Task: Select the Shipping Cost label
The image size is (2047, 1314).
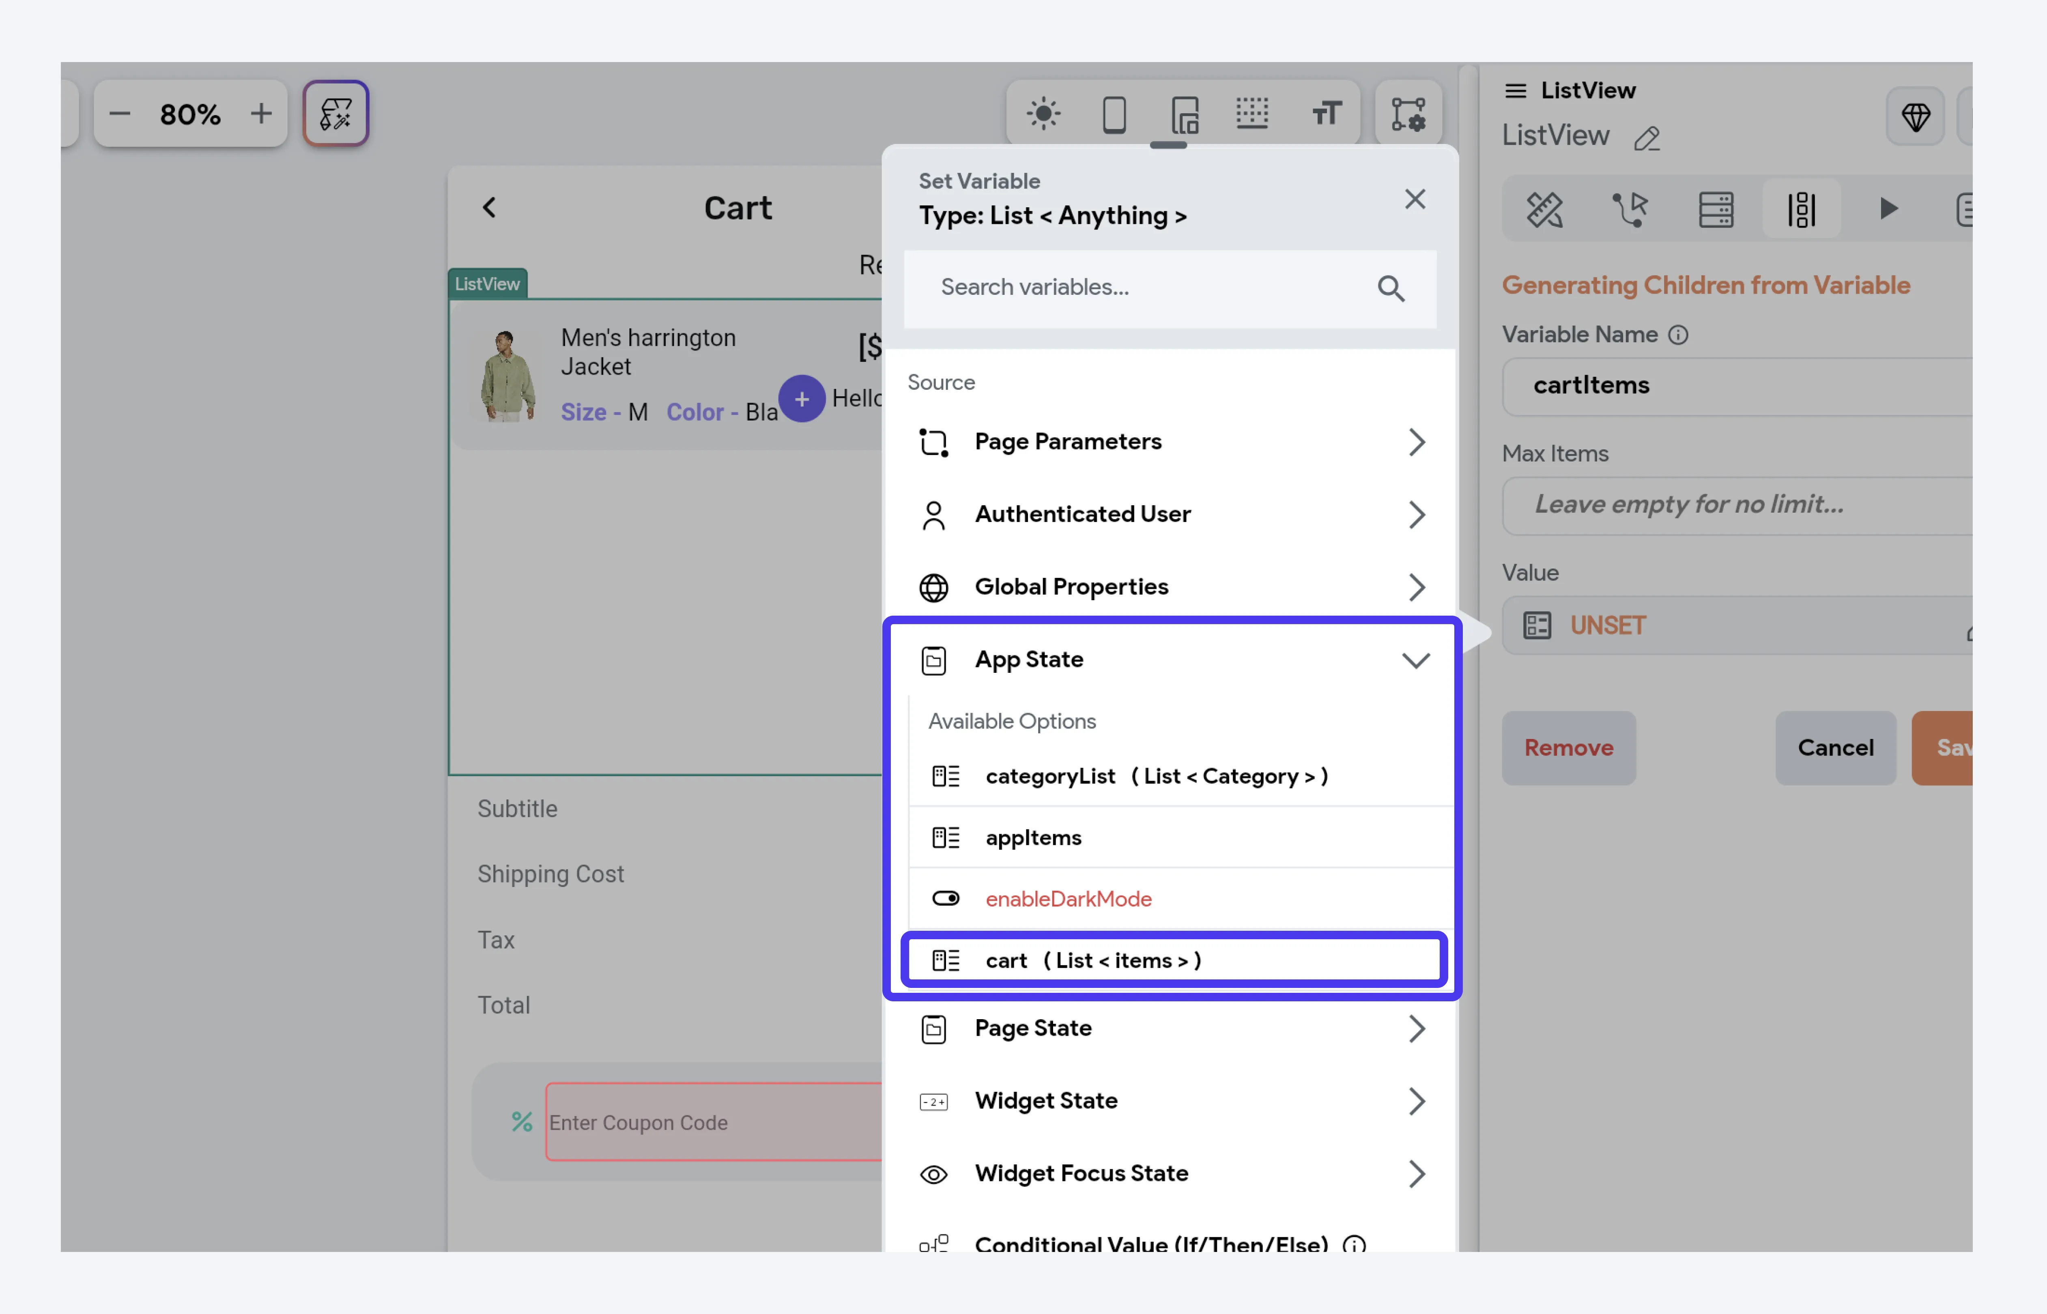Action: [550, 874]
